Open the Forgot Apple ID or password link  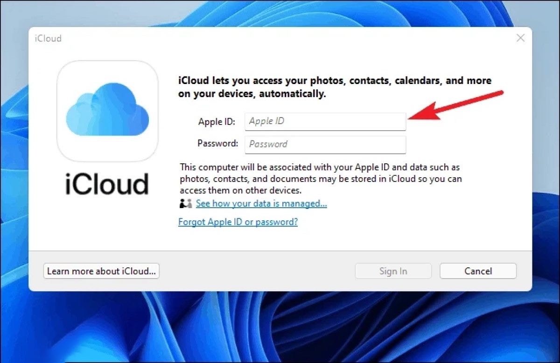coord(238,222)
